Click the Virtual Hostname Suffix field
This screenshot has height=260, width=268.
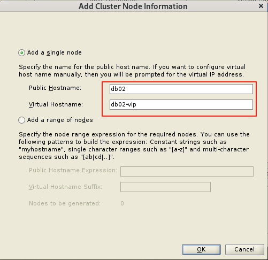[165, 187]
